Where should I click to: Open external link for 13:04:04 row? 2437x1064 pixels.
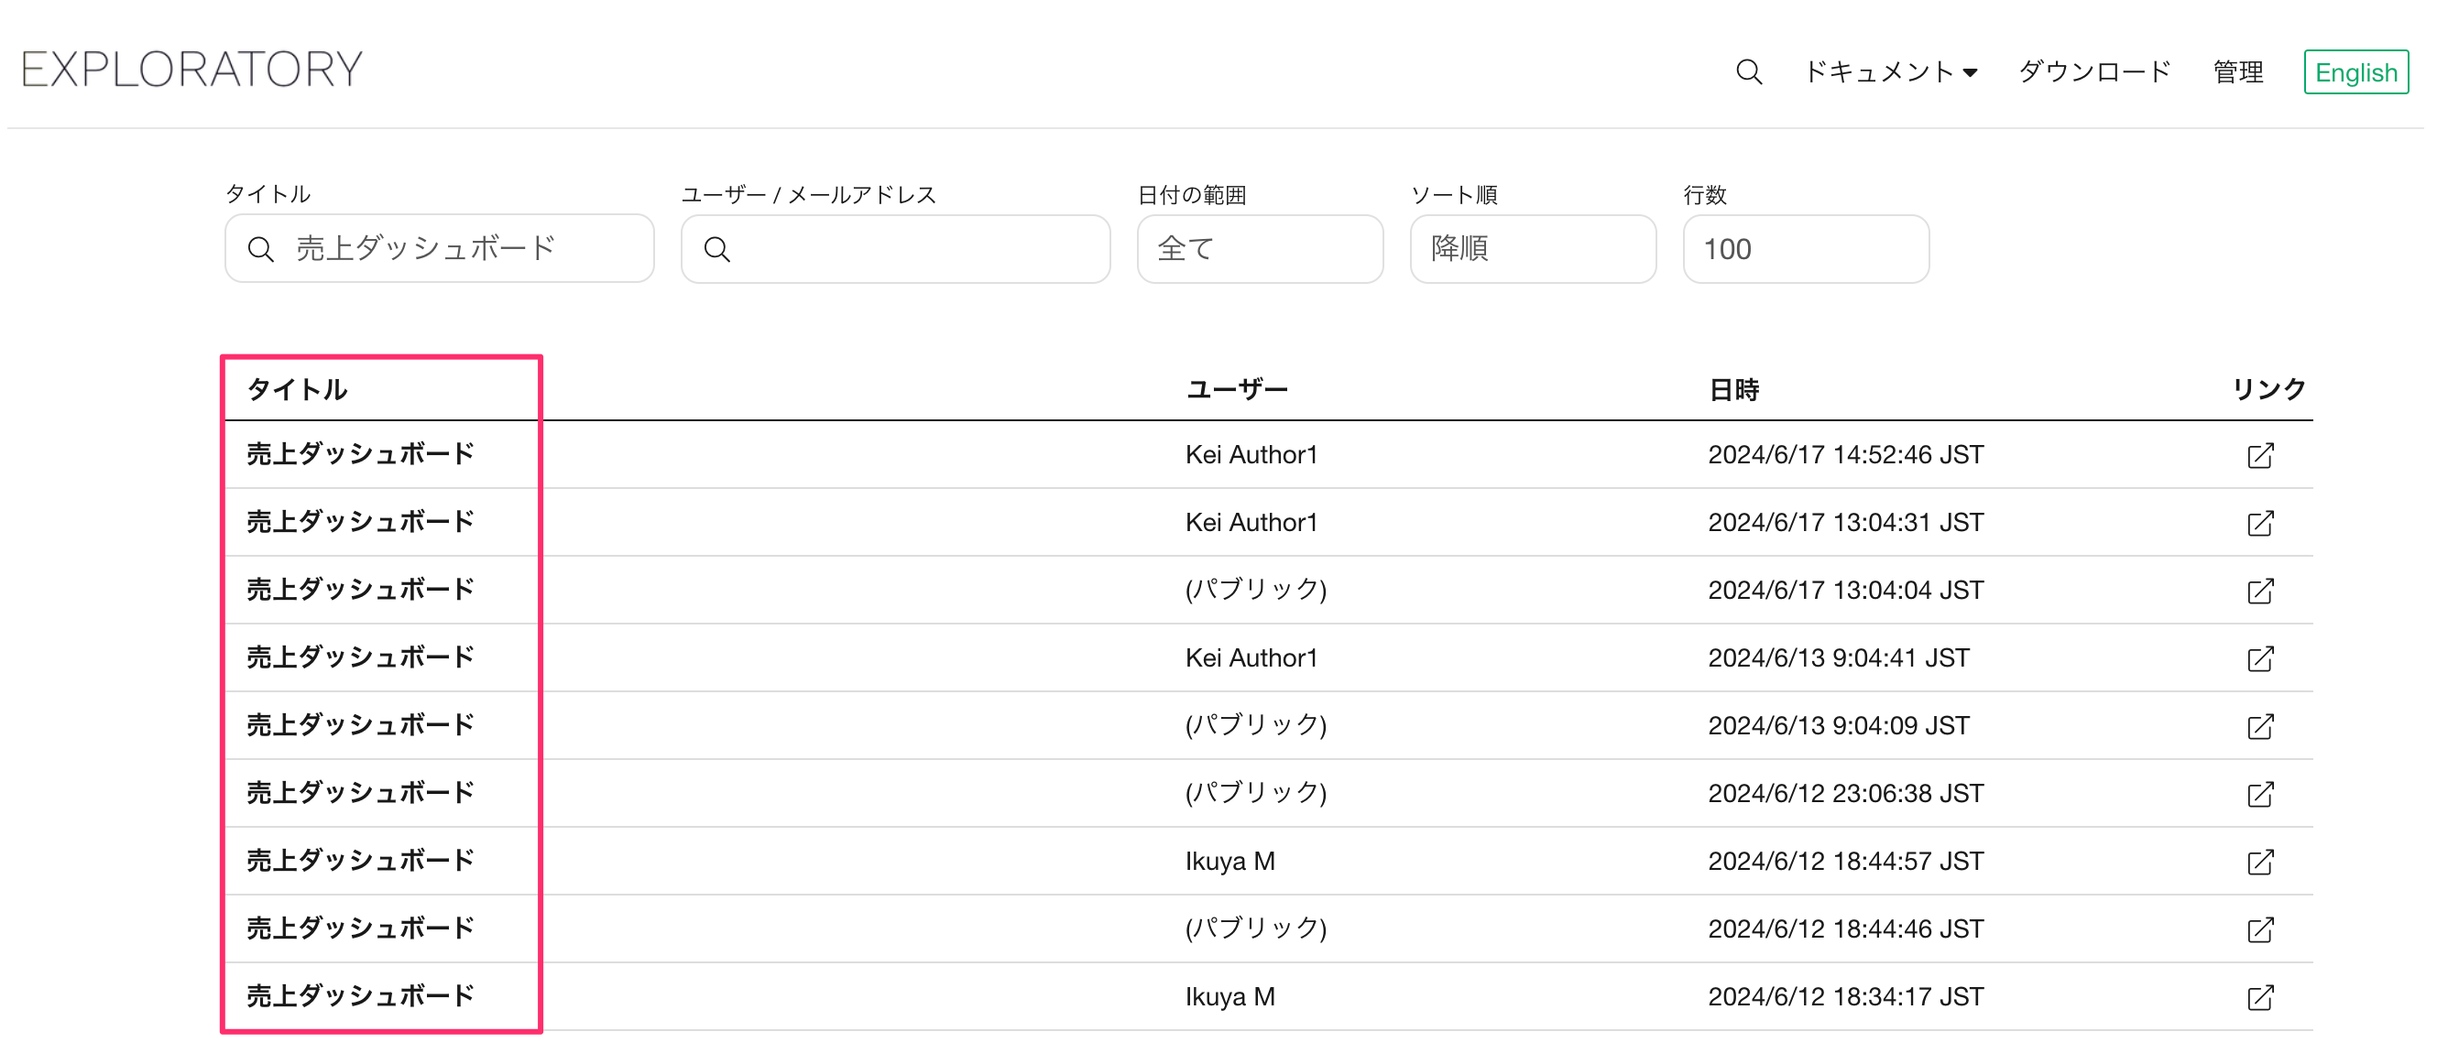[2260, 592]
